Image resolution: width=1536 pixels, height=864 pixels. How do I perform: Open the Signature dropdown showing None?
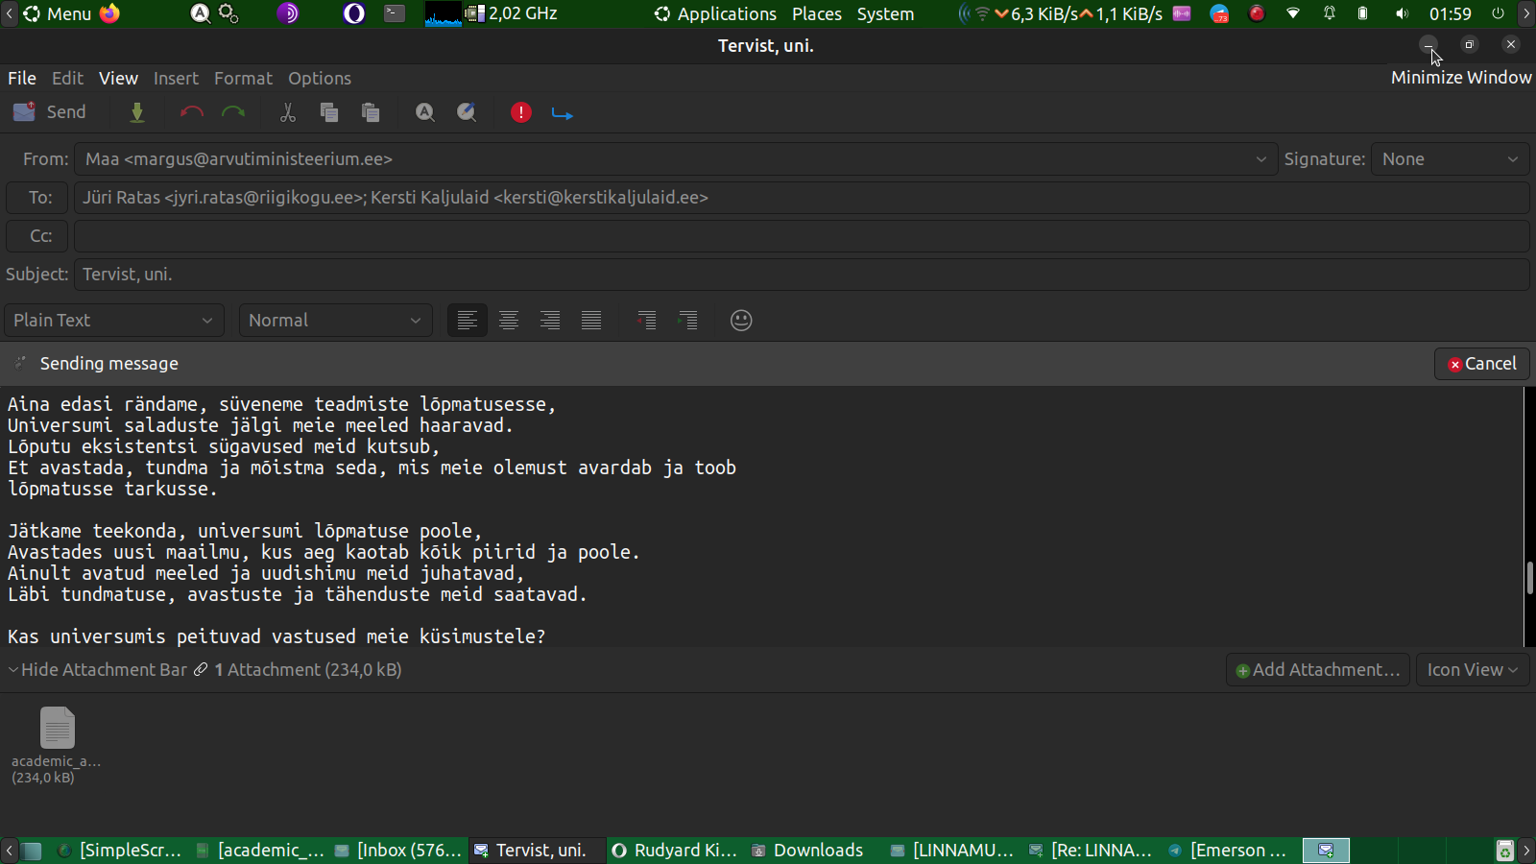click(x=1450, y=159)
